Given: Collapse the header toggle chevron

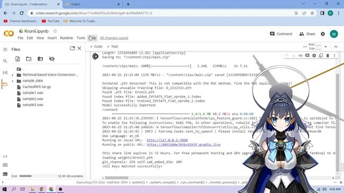Looking at the screenshot, I should 335,47.
